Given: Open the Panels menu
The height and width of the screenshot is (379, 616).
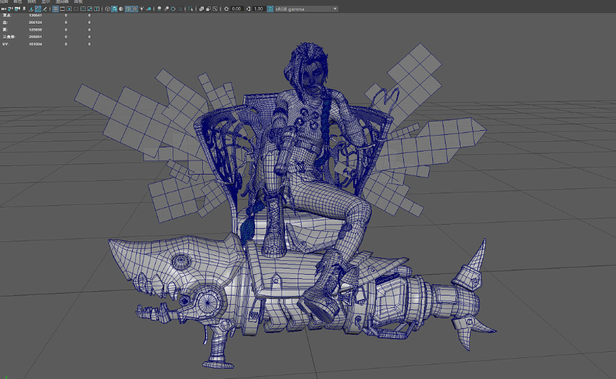Looking at the screenshot, I should (78, 1).
